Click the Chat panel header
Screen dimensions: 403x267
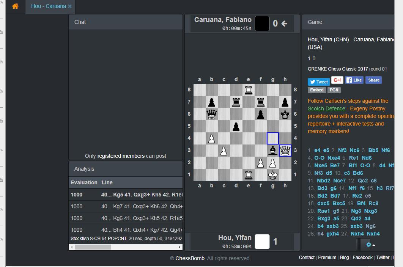click(x=126, y=22)
